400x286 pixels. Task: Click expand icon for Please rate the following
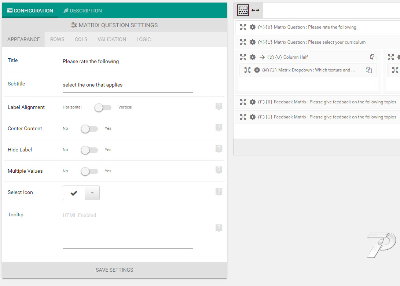pos(243,27)
